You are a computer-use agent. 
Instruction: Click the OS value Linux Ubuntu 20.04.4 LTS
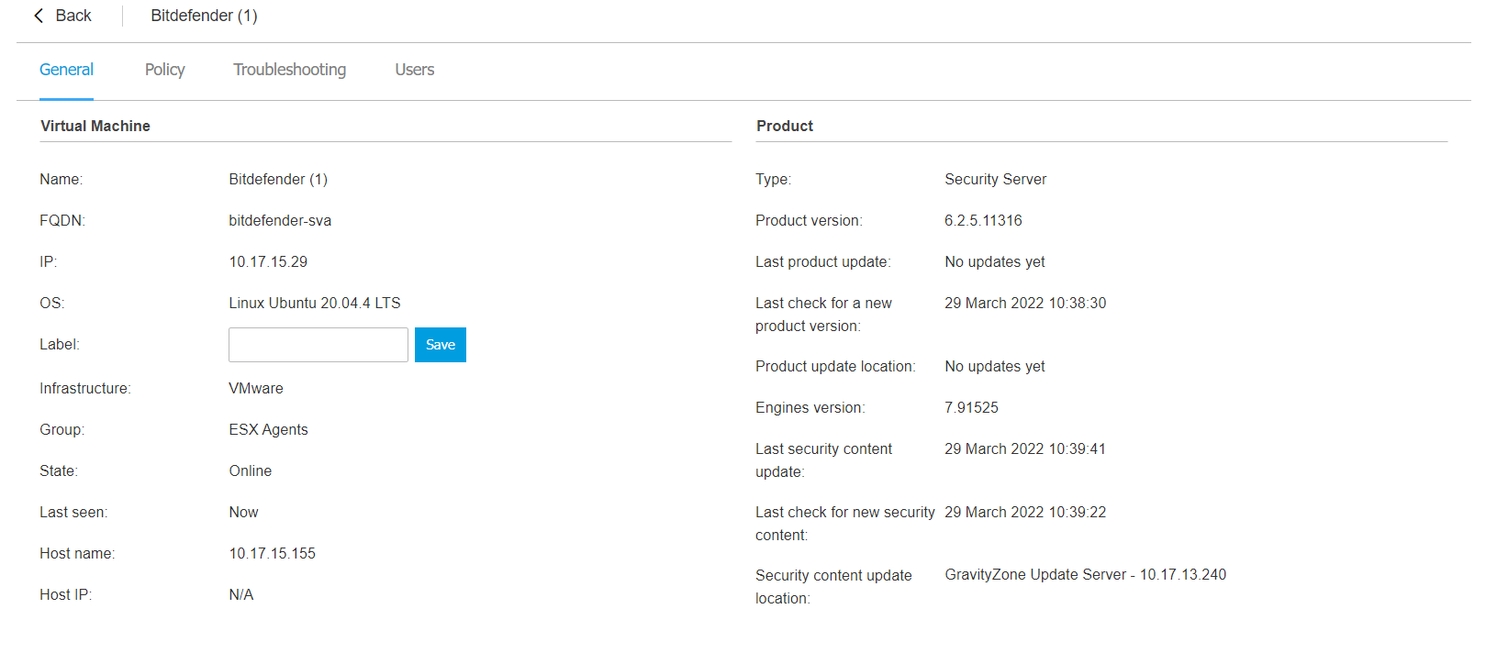pyautogui.click(x=315, y=304)
